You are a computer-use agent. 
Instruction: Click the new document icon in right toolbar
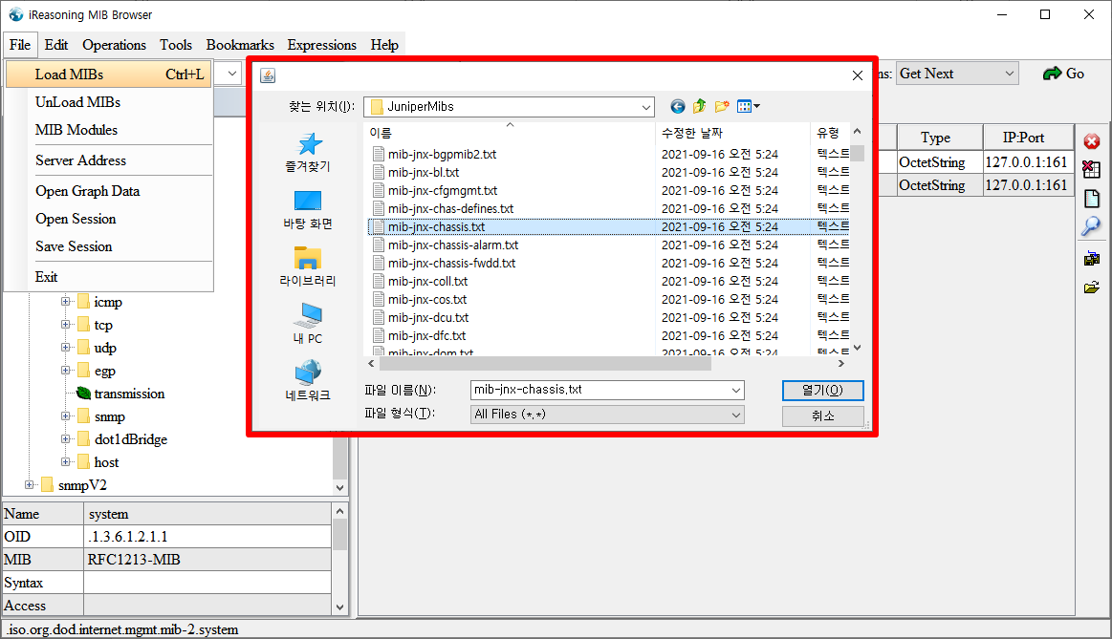[x=1091, y=199]
